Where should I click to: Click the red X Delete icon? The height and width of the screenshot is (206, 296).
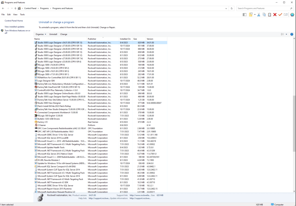[275, 14]
